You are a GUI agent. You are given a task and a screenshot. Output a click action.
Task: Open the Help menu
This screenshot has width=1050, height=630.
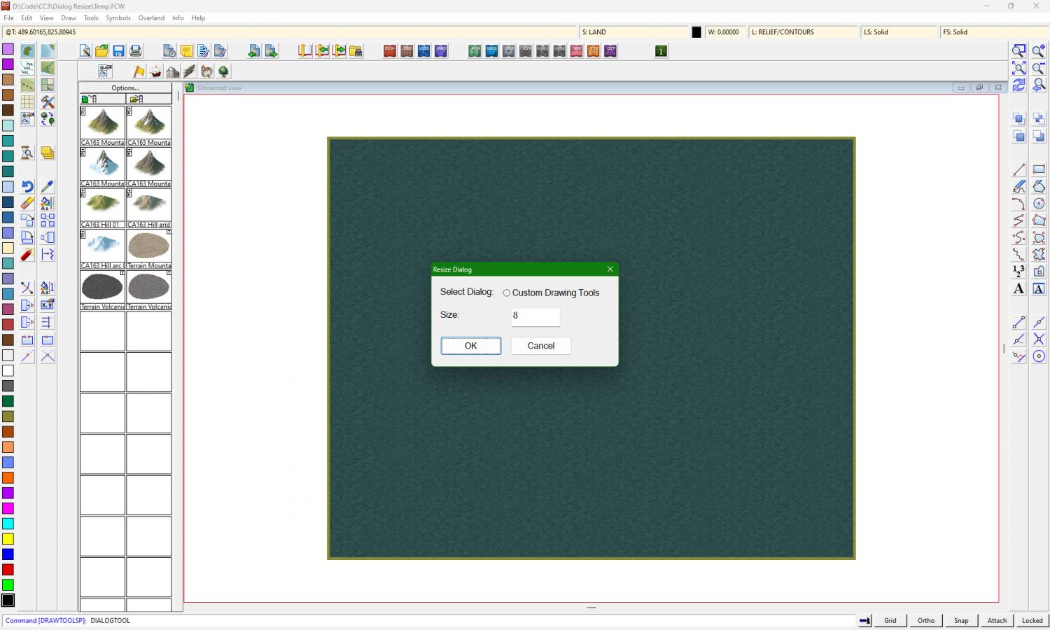[198, 18]
